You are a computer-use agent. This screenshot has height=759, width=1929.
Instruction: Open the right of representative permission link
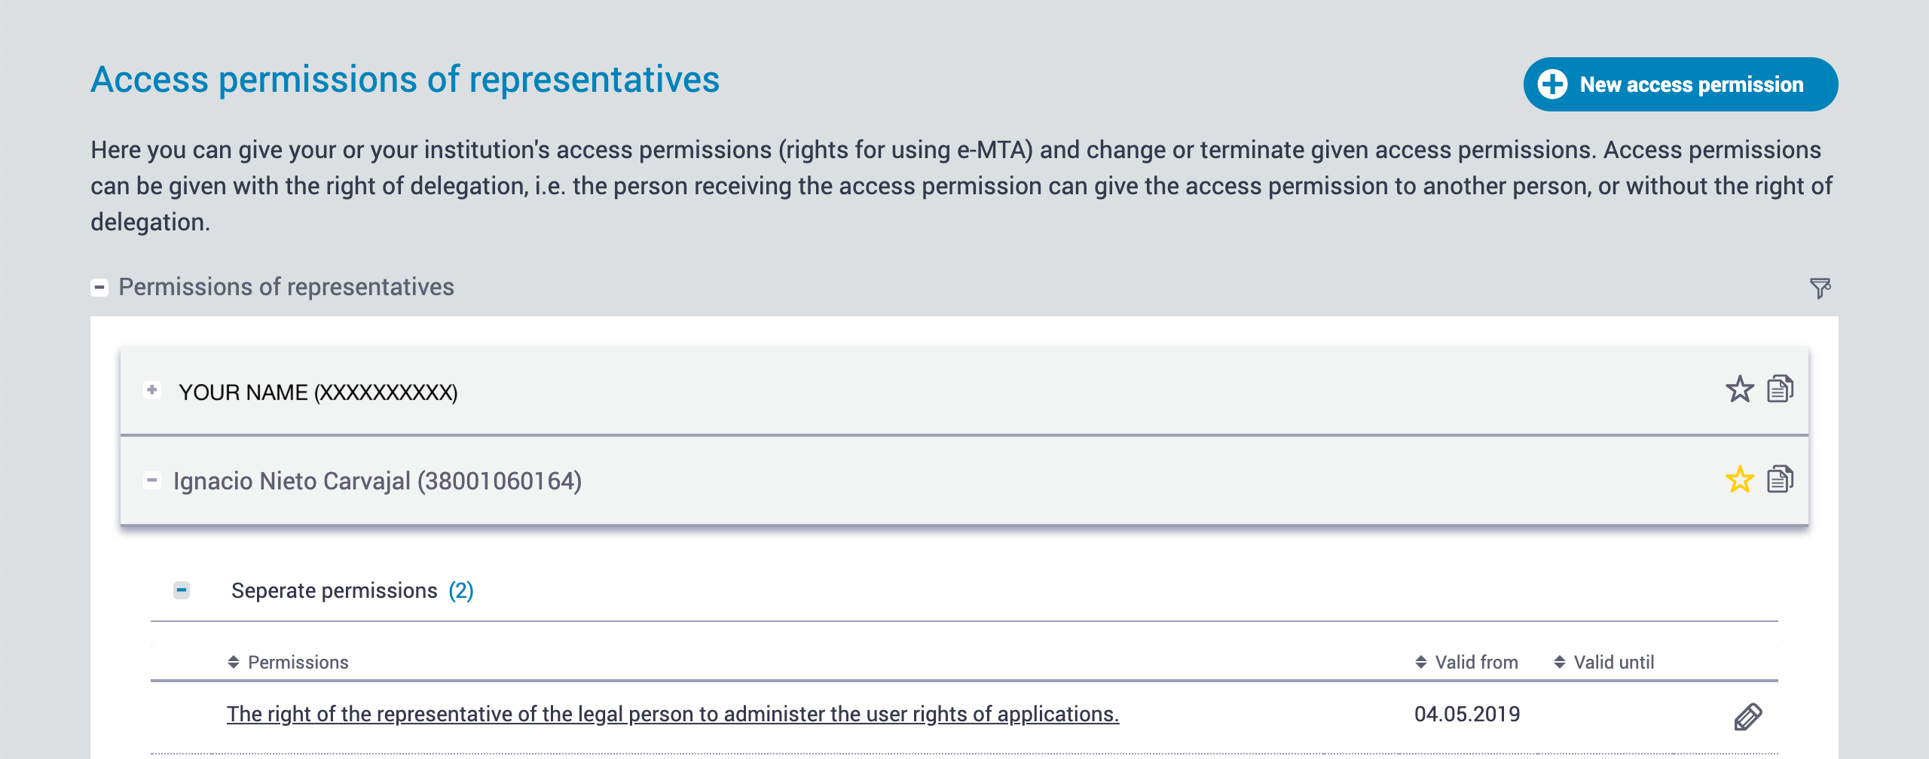click(674, 713)
